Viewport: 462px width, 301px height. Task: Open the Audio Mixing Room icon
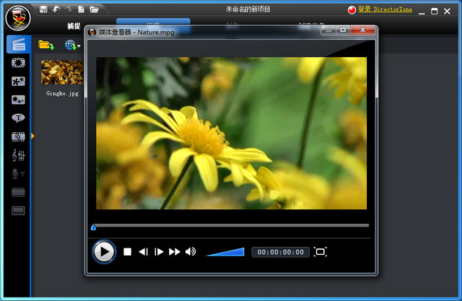pos(18,155)
